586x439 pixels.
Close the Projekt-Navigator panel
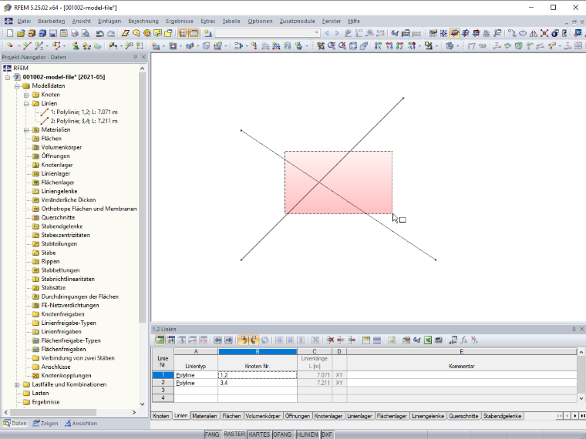143,57
